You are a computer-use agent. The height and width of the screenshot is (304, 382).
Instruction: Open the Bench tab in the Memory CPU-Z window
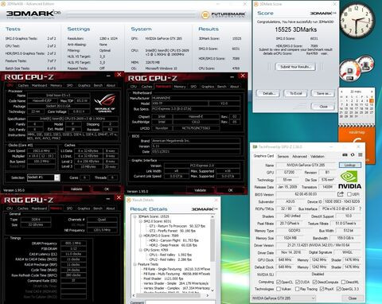tap(98, 209)
